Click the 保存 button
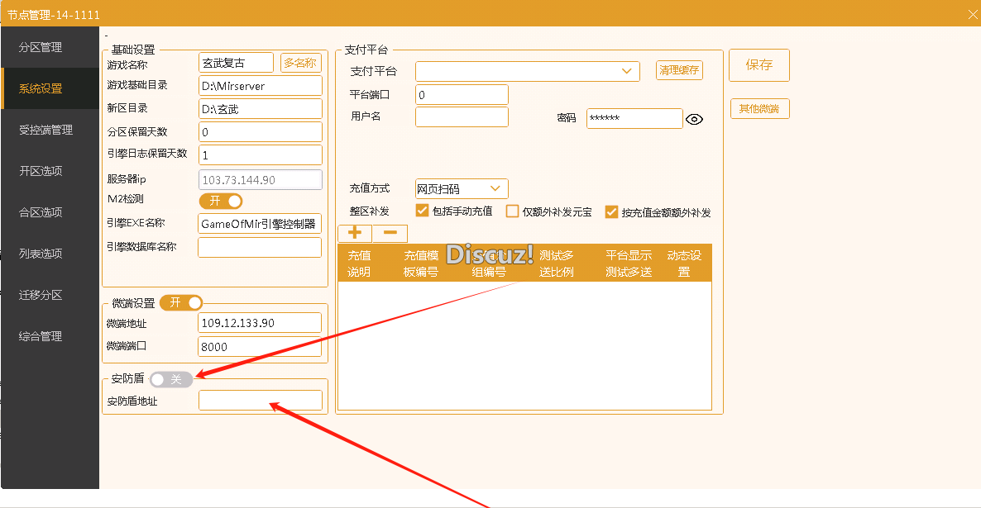The image size is (981, 508). pos(758,65)
